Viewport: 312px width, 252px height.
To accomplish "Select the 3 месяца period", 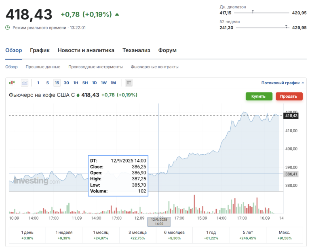I will click(137, 235).
